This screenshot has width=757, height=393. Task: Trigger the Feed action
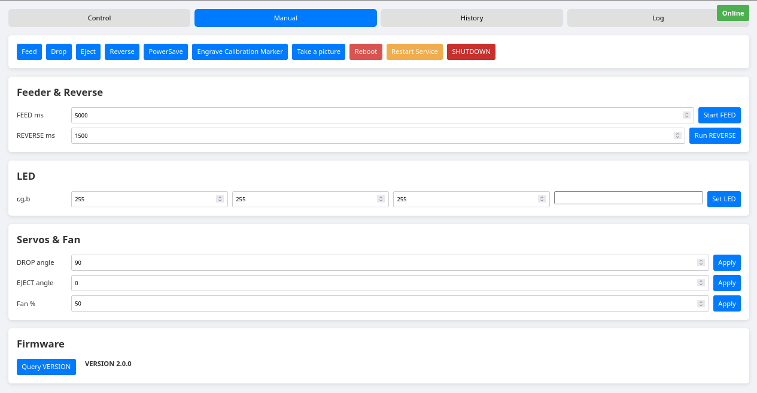click(x=29, y=52)
